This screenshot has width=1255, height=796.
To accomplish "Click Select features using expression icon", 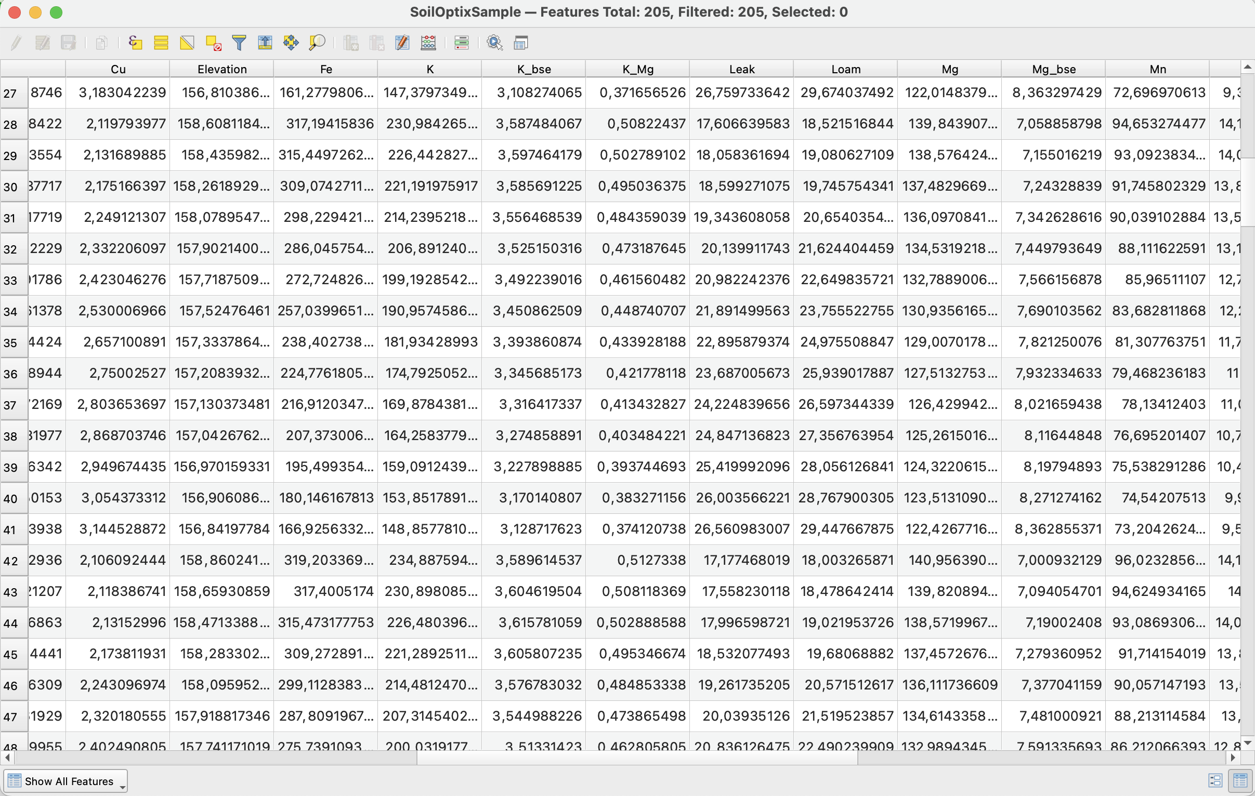I will coord(135,43).
